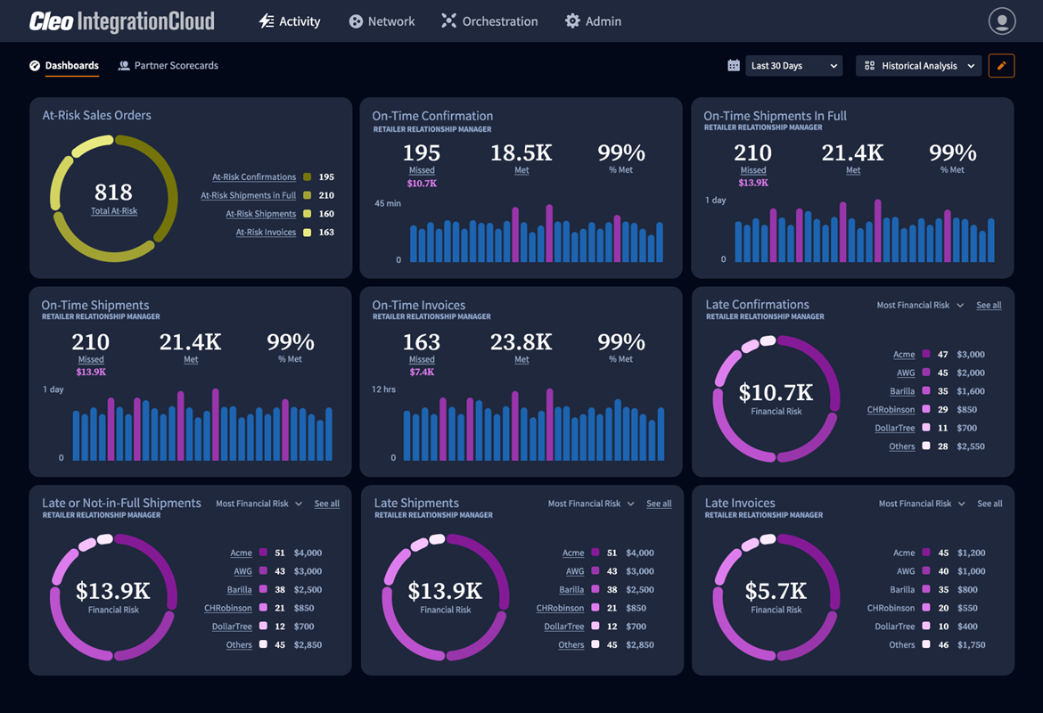Click the At-Risk Invoices pale yellow swatch
The width and height of the screenshot is (1043, 713).
click(308, 232)
